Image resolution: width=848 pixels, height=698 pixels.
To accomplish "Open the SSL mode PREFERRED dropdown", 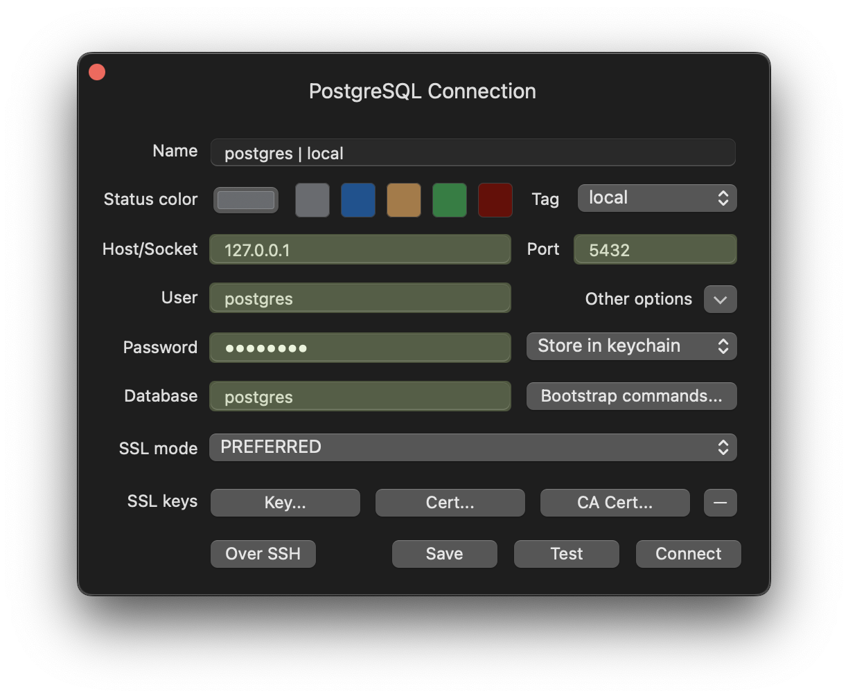I will pyautogui.click(x=474, y=447).
